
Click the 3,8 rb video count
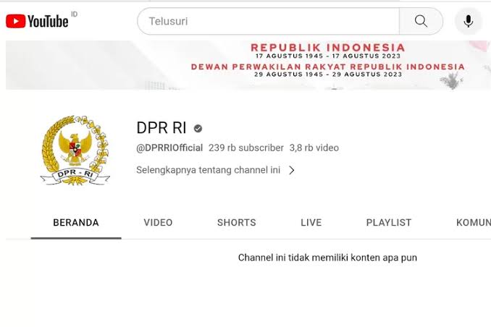tap(314, 148)
